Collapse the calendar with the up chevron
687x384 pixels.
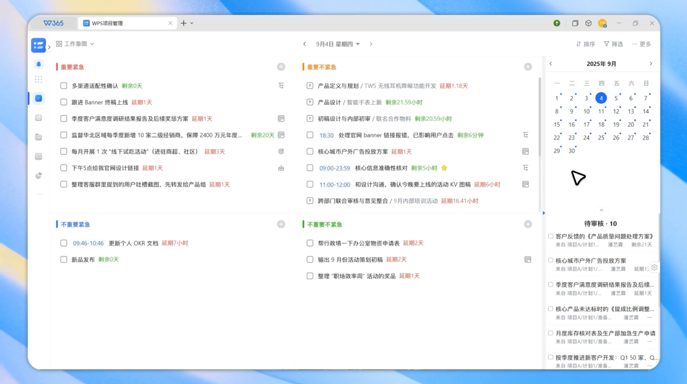(602, 211)
